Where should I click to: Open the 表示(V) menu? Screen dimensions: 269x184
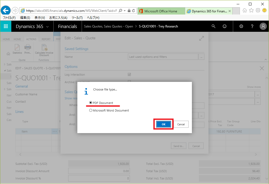pos(40,18)
